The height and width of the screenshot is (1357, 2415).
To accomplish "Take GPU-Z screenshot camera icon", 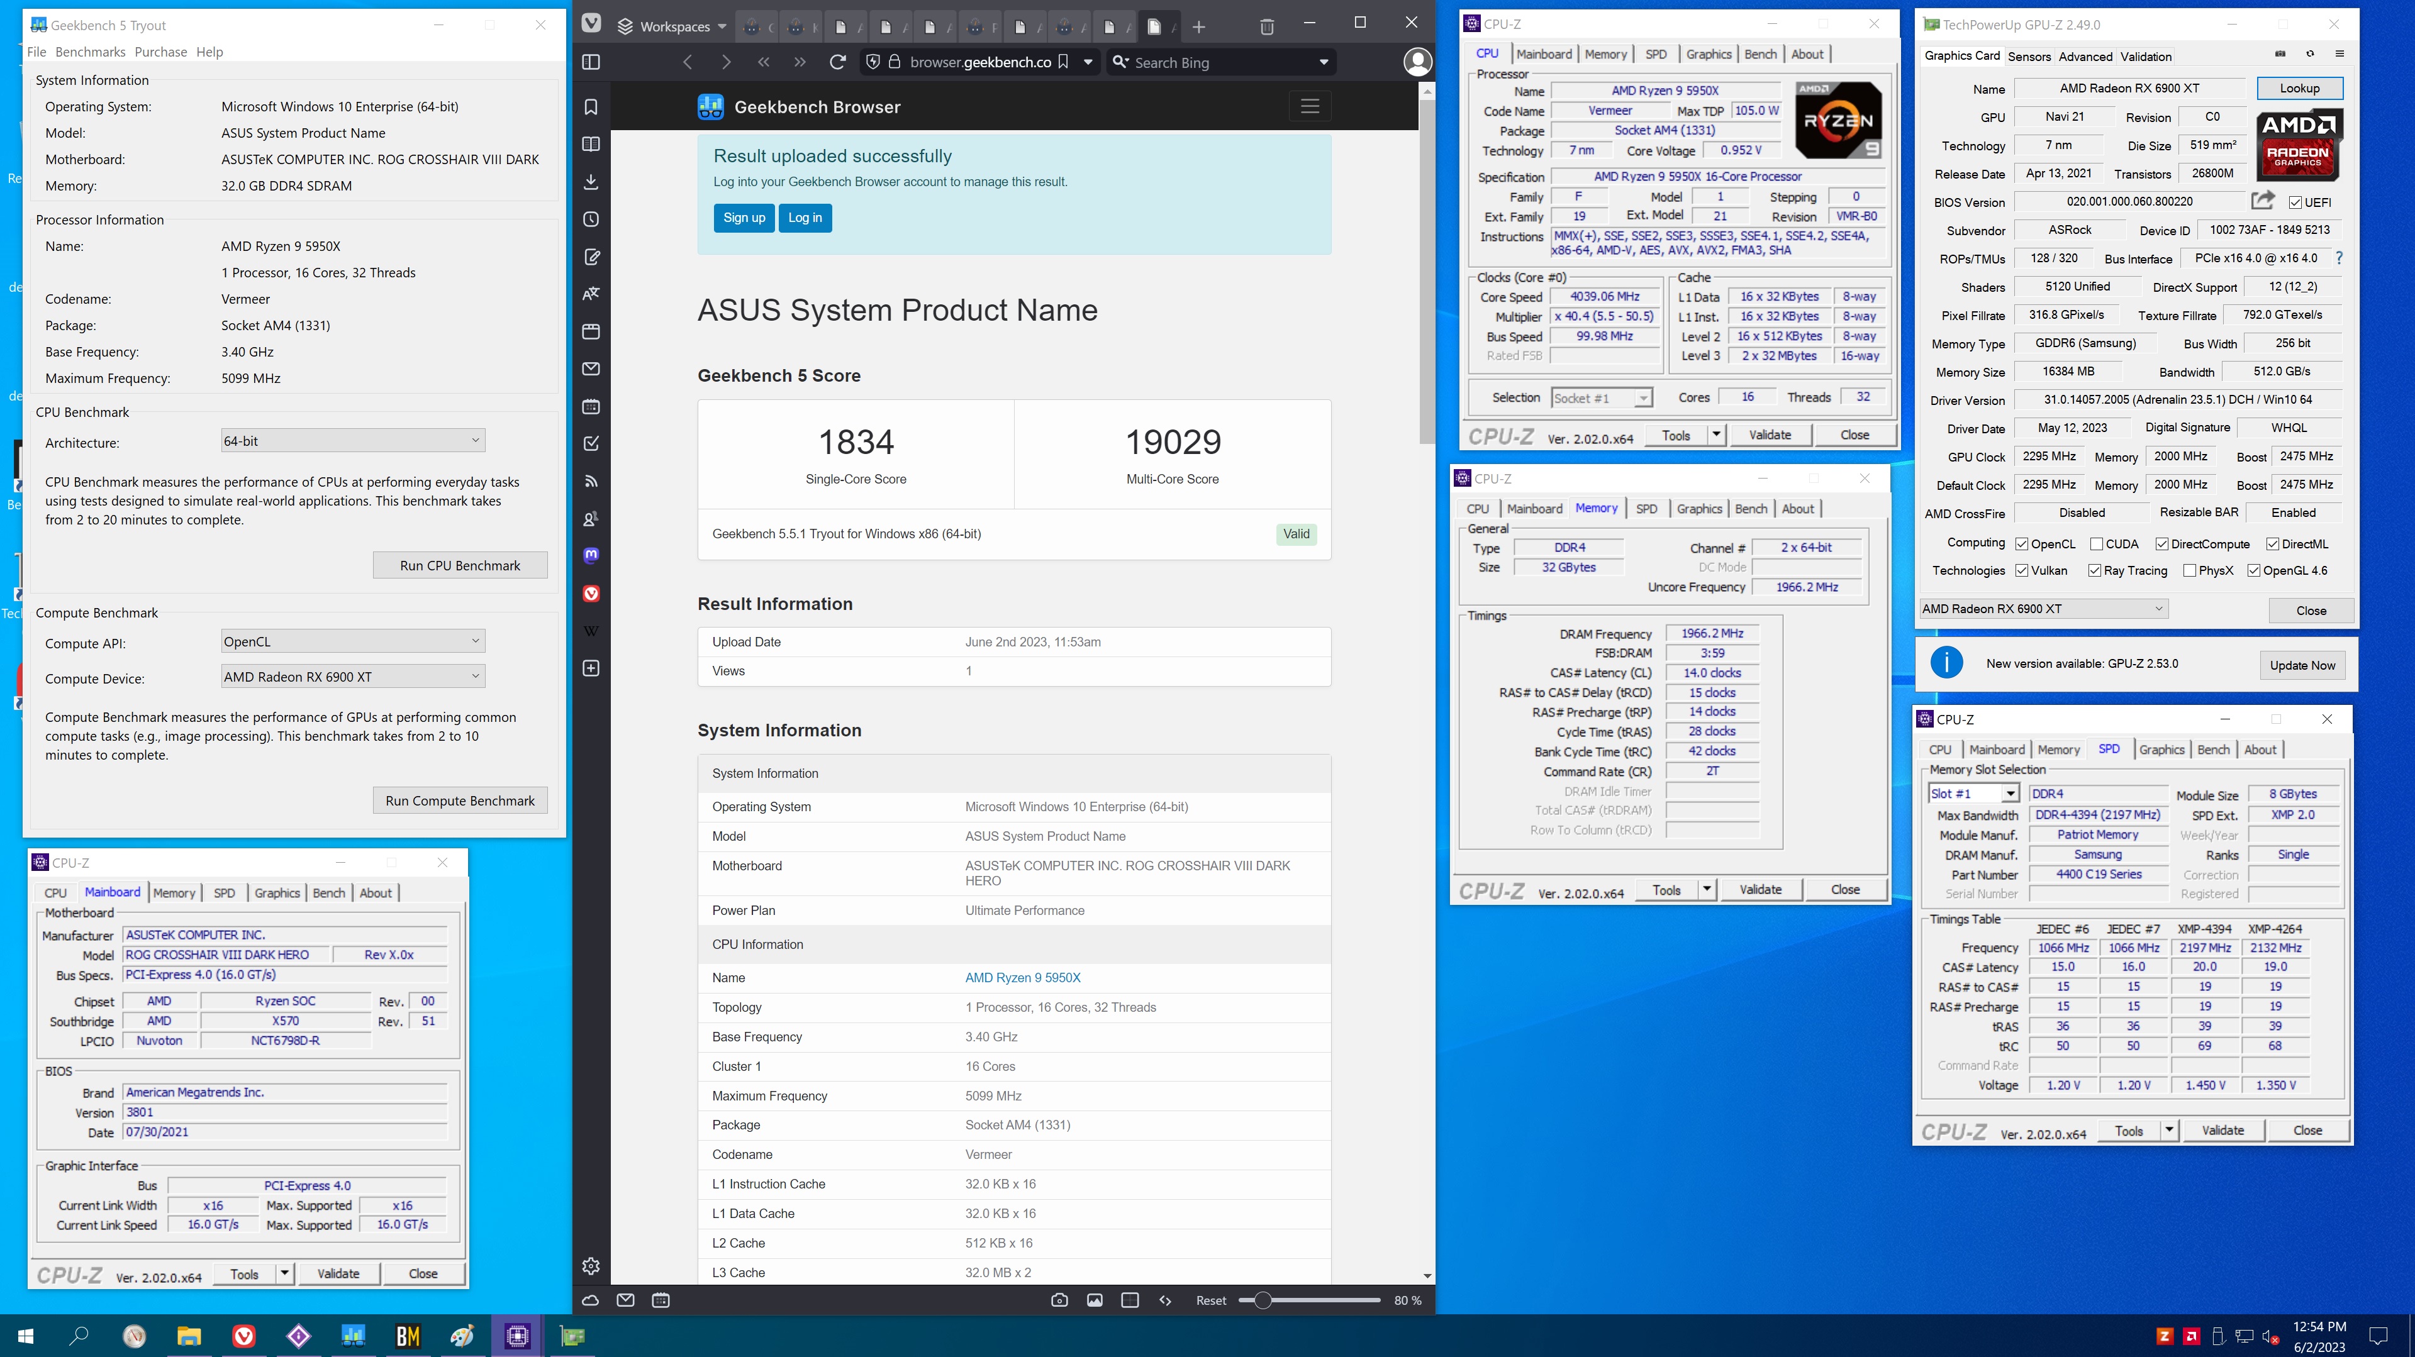I will point(2280,54).
